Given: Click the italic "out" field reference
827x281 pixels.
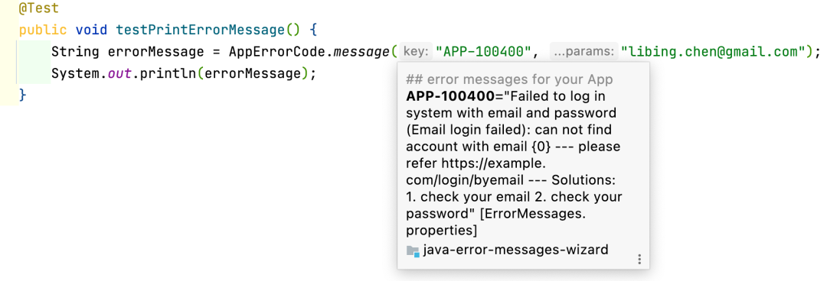Looking at the screenshot, I should click(119, 73).
